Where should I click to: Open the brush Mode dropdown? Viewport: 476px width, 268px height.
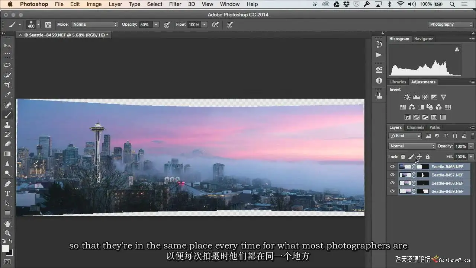coord(94,25)
